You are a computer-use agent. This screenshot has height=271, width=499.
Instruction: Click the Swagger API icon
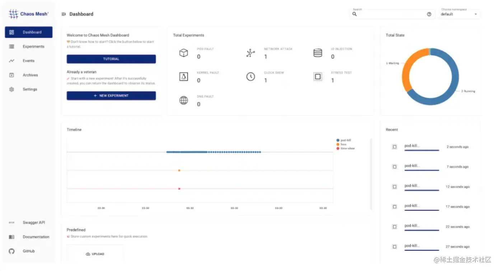11,223
